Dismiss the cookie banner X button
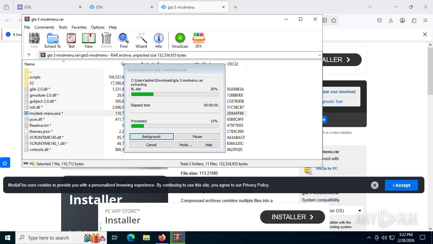433x244 pixels. click(x=375, y=185)
